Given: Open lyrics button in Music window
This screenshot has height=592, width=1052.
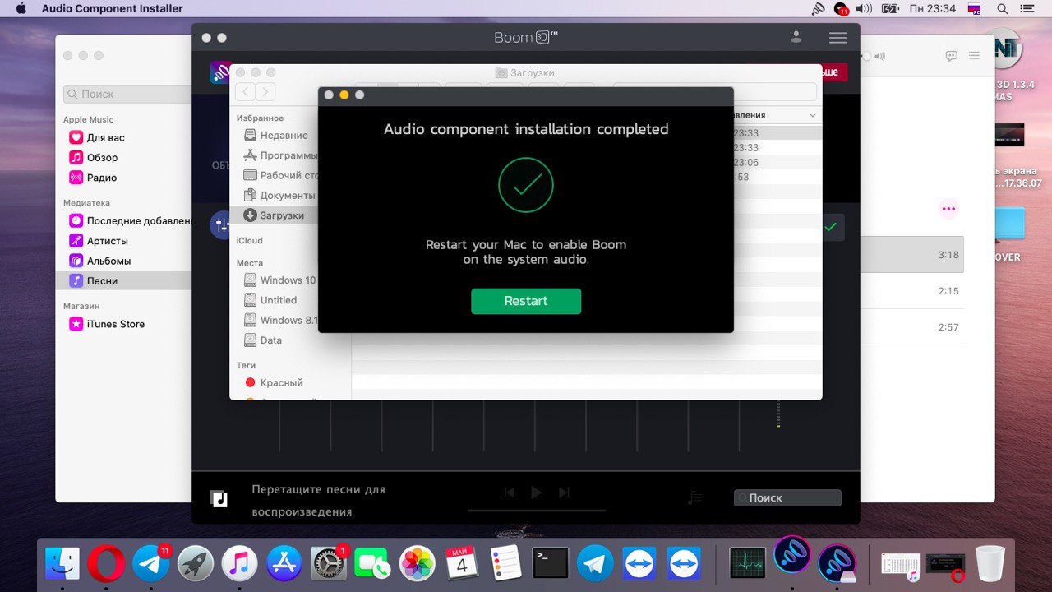Looking at the screenshot, I should click(951, 56).
